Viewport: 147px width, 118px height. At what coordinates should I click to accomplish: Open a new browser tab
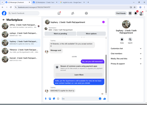click(x=88, y=2)
